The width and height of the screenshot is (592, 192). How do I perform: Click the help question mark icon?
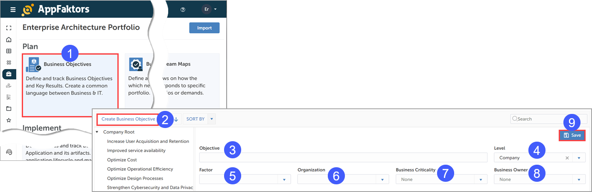point(183,9)
